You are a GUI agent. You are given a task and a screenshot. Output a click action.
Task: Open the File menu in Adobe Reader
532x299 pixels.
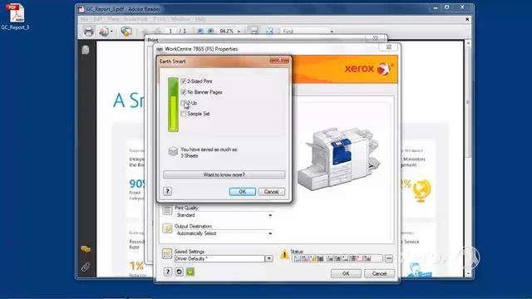click(84, 19)
